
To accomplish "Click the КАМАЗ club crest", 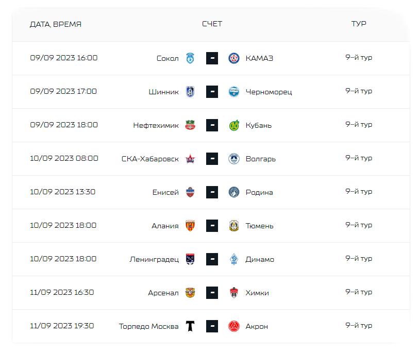I will [x=234, y=58].
